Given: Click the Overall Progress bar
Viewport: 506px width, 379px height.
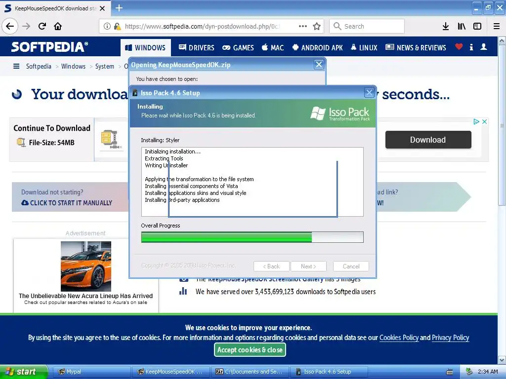Looking at the screenshot, I should pos(253,237).
